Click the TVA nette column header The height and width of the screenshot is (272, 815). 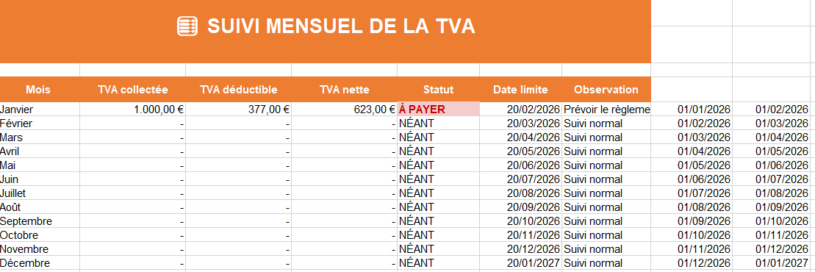[x=344, y=90]
